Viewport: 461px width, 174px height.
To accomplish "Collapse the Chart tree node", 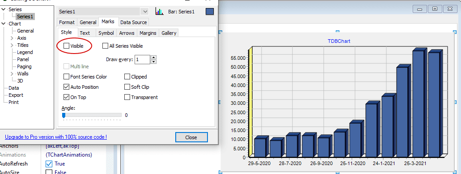I will 3,24.
